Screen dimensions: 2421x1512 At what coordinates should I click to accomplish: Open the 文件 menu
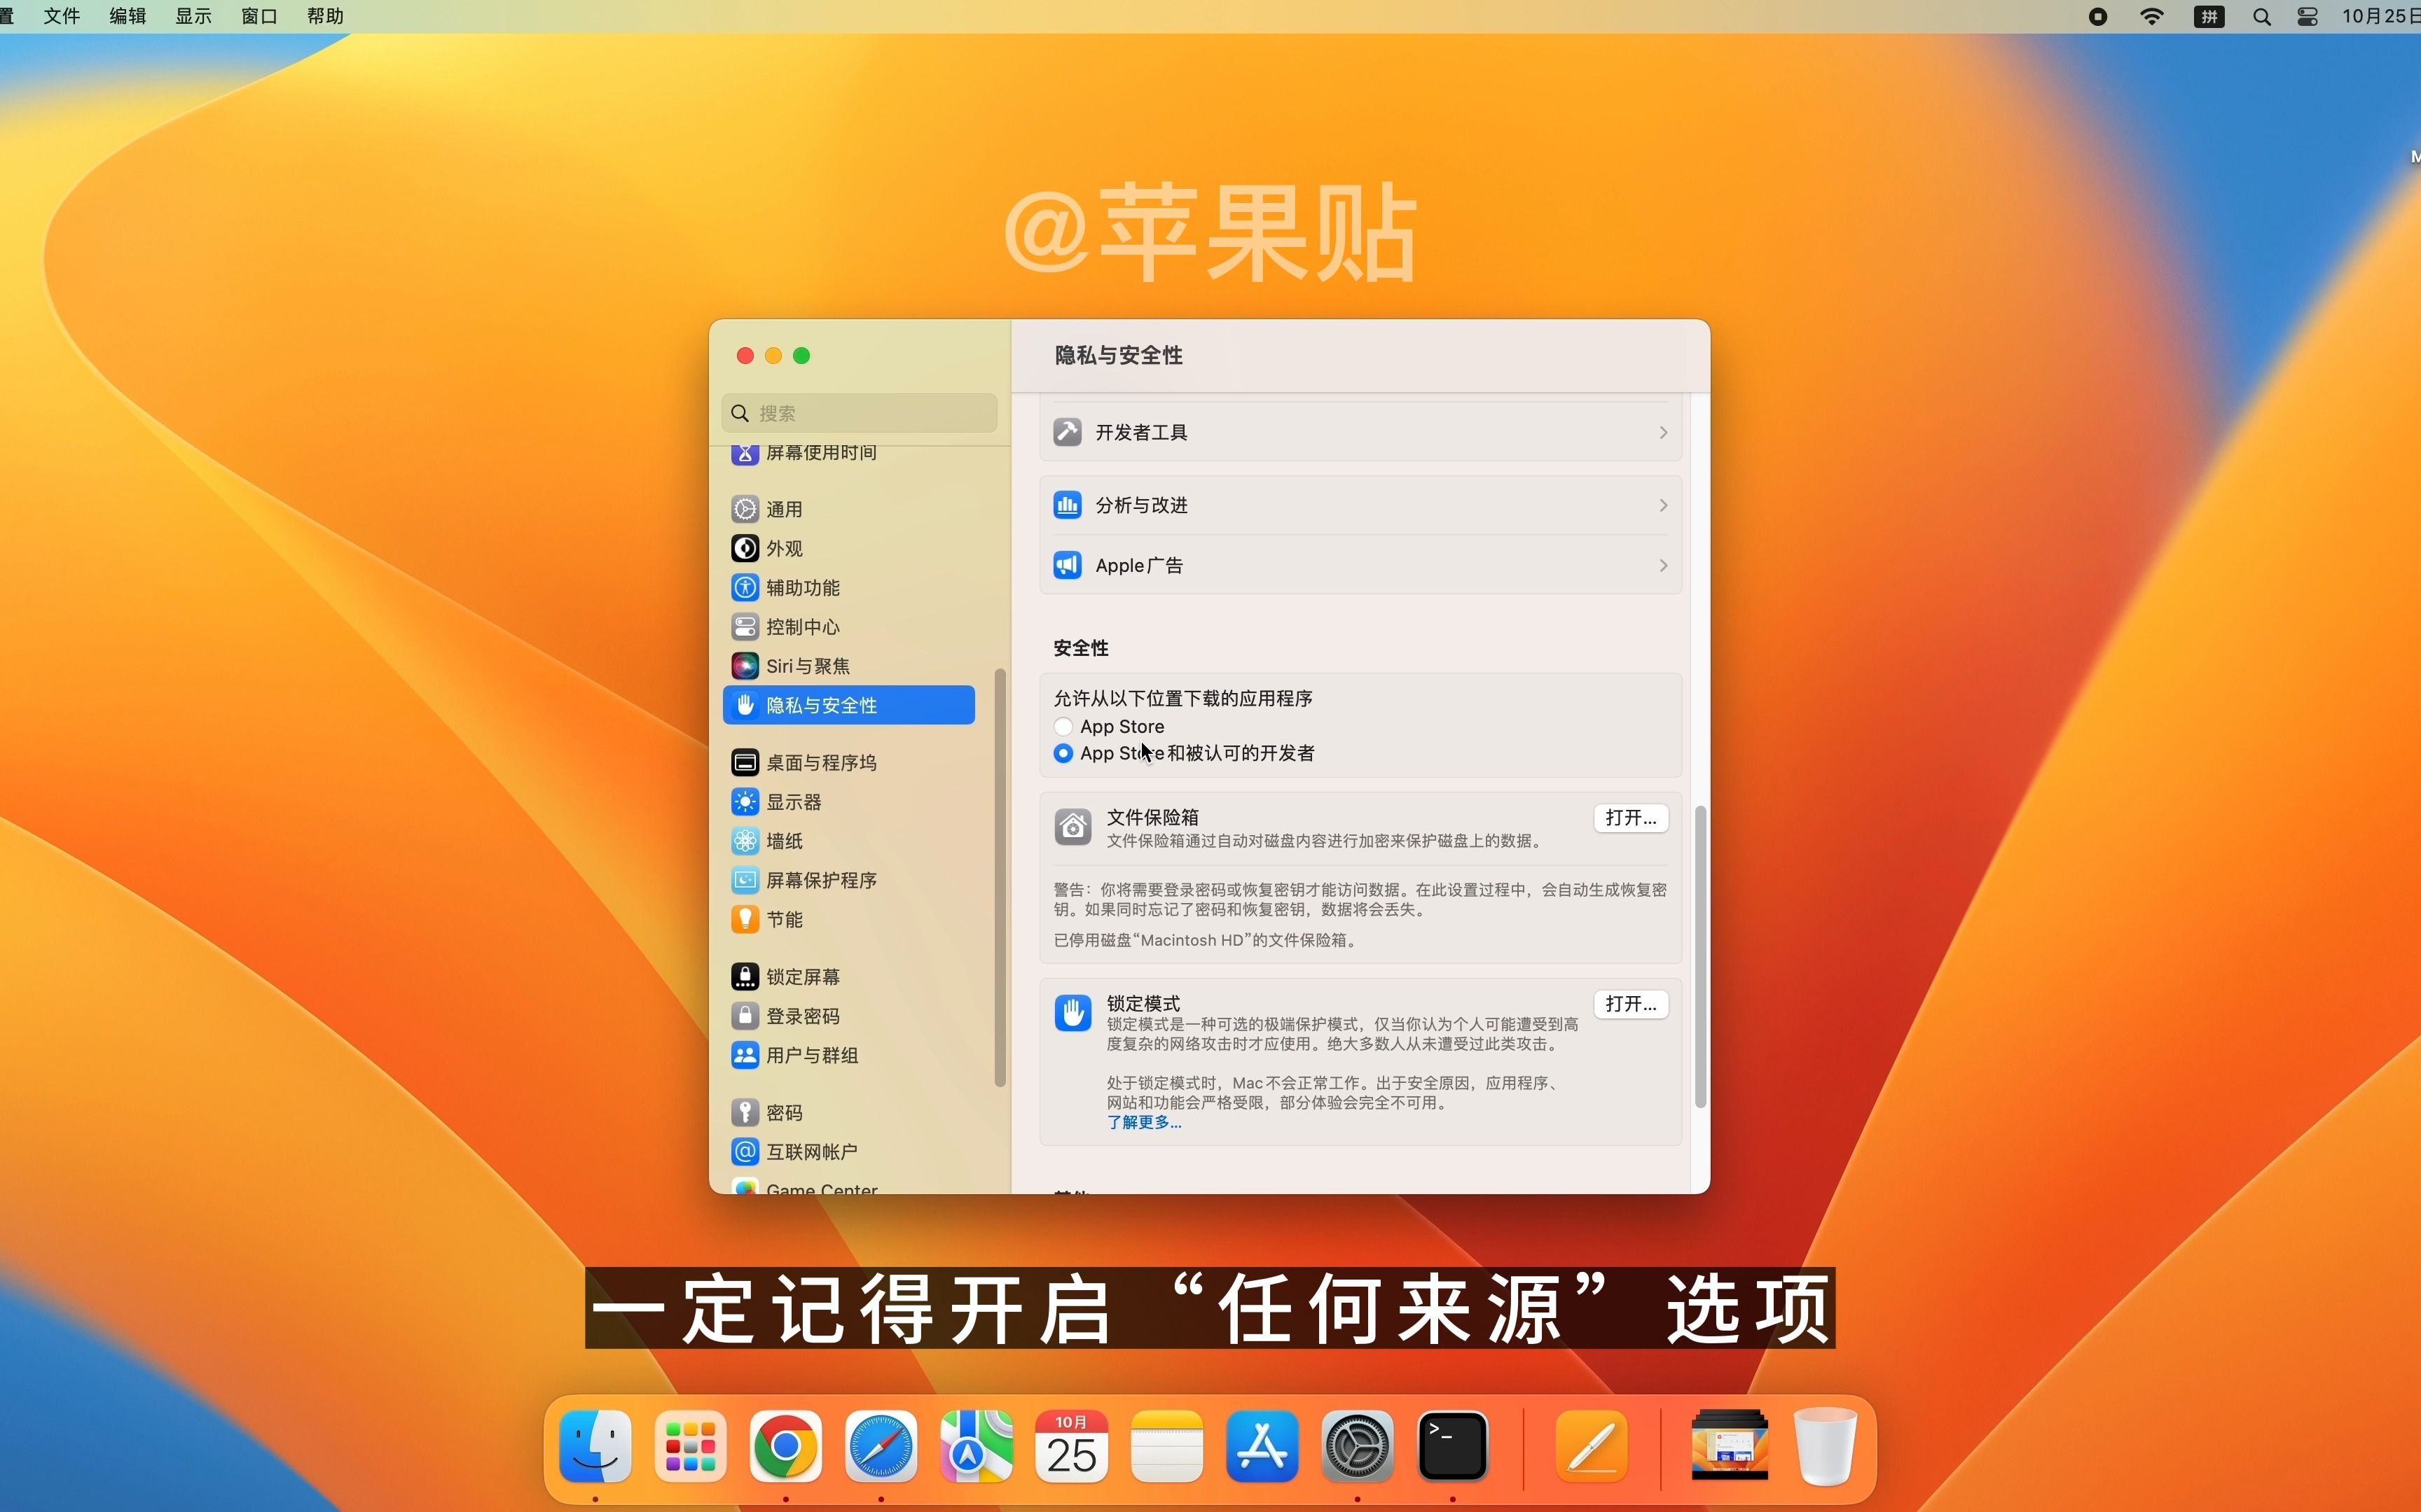click(x=62, y=16)
